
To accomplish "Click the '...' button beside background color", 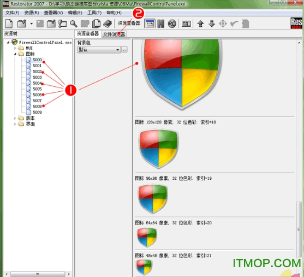I will coord(124,50).
